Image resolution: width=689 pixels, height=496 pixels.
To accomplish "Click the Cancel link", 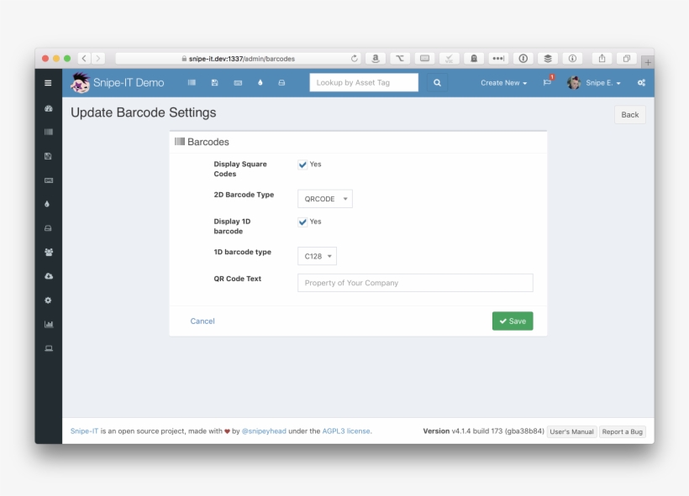I will point(202,321).
